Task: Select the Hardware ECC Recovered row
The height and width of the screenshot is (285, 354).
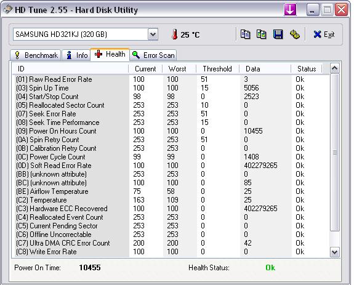Action: 172,209
